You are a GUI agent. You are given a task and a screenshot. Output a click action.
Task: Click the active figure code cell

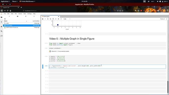107,66
